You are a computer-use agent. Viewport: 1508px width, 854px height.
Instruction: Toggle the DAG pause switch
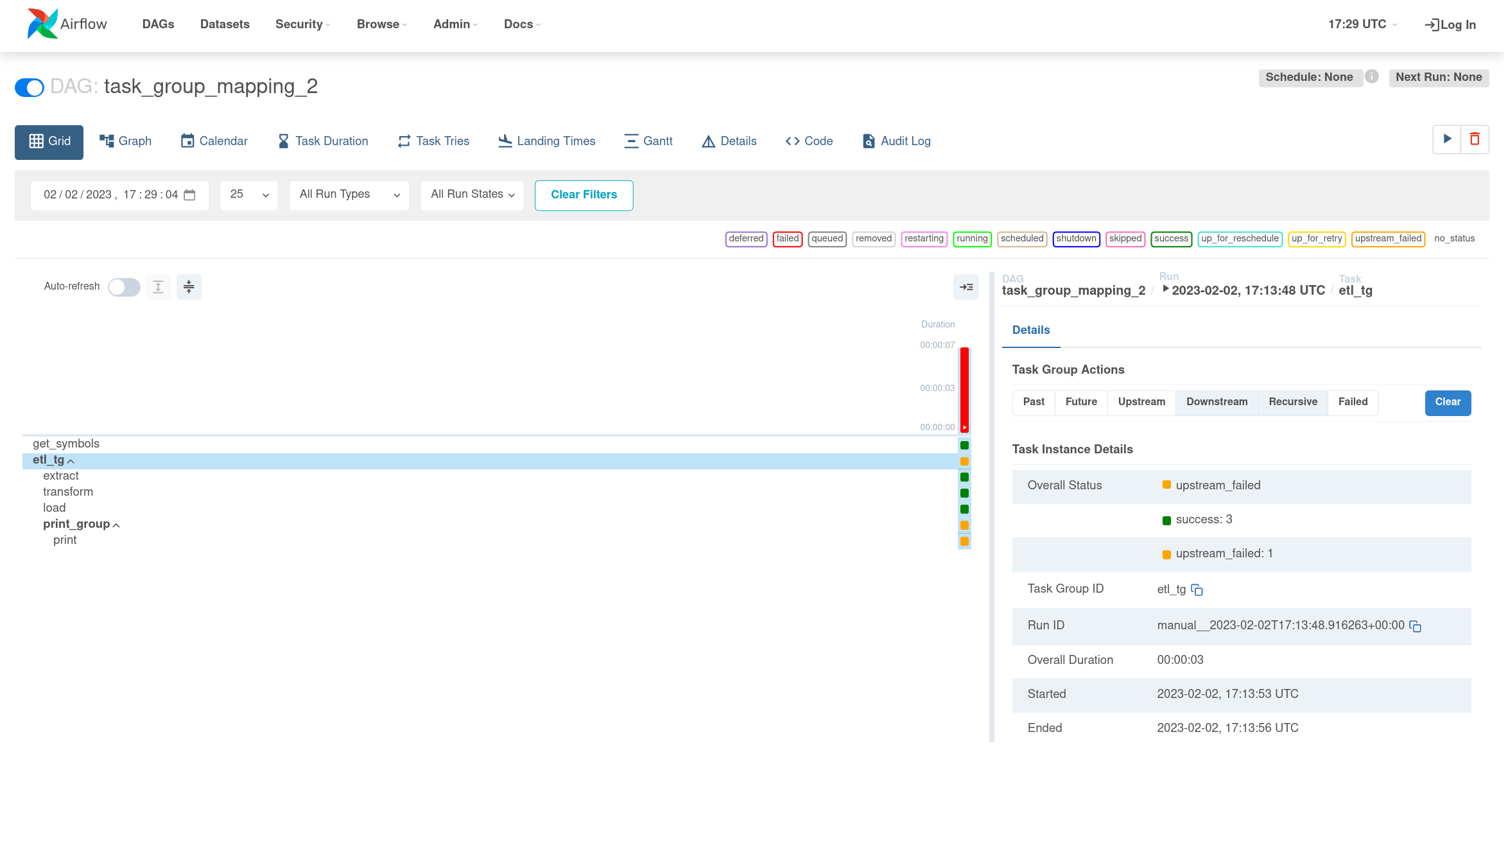click(x=29, y=87)
